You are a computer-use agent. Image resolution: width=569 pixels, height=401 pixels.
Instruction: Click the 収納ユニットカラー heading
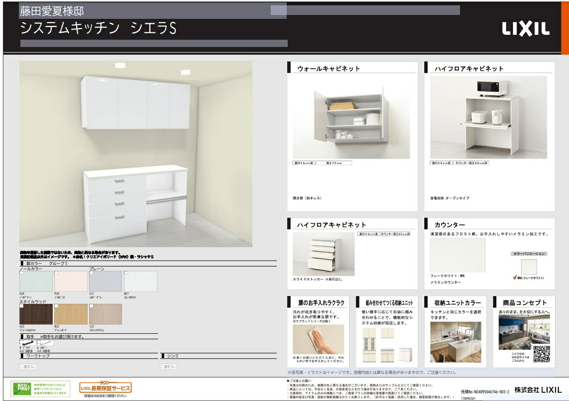[458, 303]
